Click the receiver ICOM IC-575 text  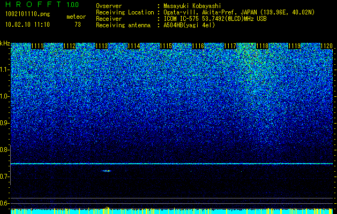click(x=215, y=19)
